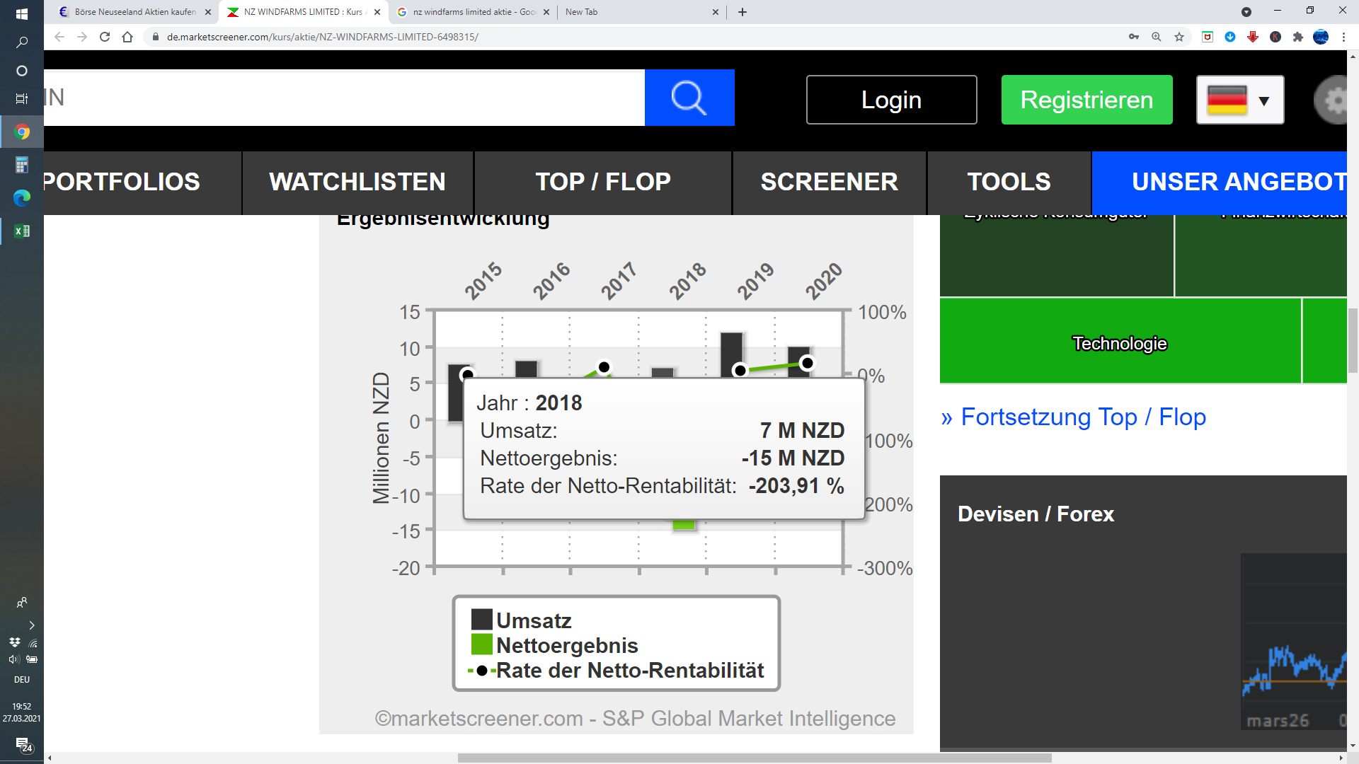This screenshot has width=1359, height=764.
Task: Open the German flag language dropdown
Action: click(1240, 100)
